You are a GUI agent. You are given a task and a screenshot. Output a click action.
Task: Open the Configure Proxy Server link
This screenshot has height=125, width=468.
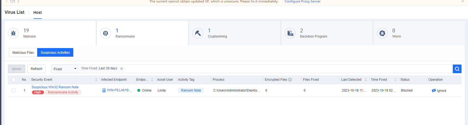pyautogui.click(x=302, y=2)
